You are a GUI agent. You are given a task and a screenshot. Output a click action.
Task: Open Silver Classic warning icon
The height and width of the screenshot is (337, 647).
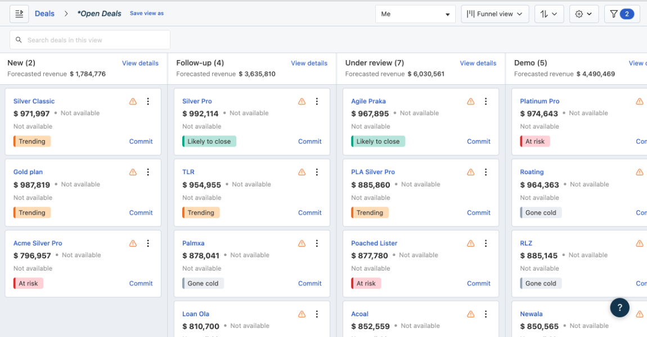[x=133, y=101]
